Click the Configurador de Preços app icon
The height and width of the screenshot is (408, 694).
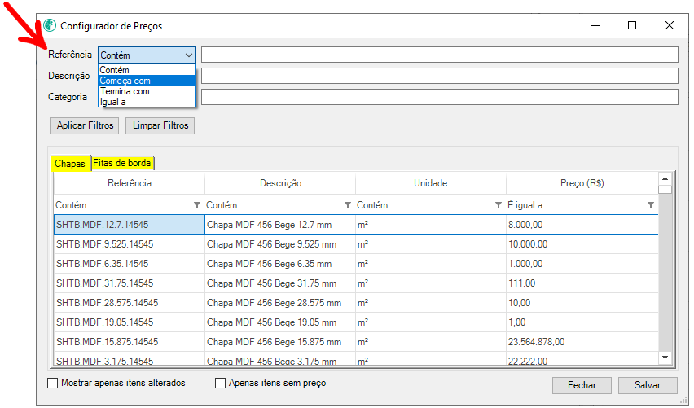click(x=50, y=25)
